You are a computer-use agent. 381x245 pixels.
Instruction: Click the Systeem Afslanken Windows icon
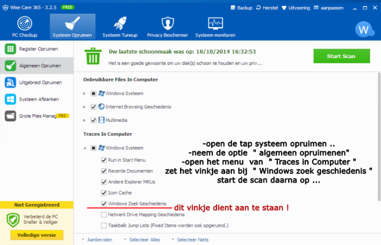10,99
